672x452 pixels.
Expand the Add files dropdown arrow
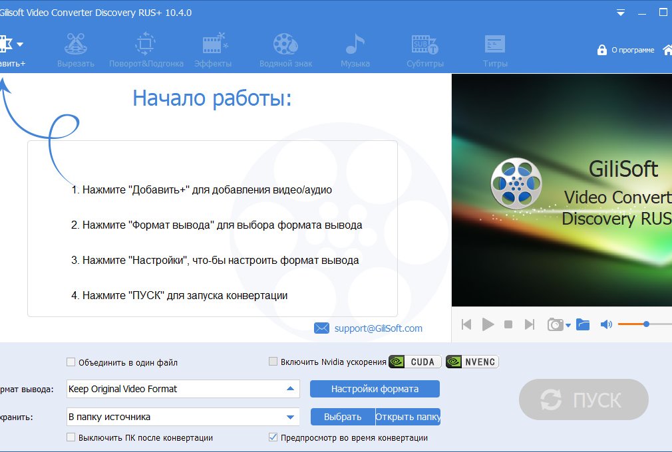[x=20, y=44]
